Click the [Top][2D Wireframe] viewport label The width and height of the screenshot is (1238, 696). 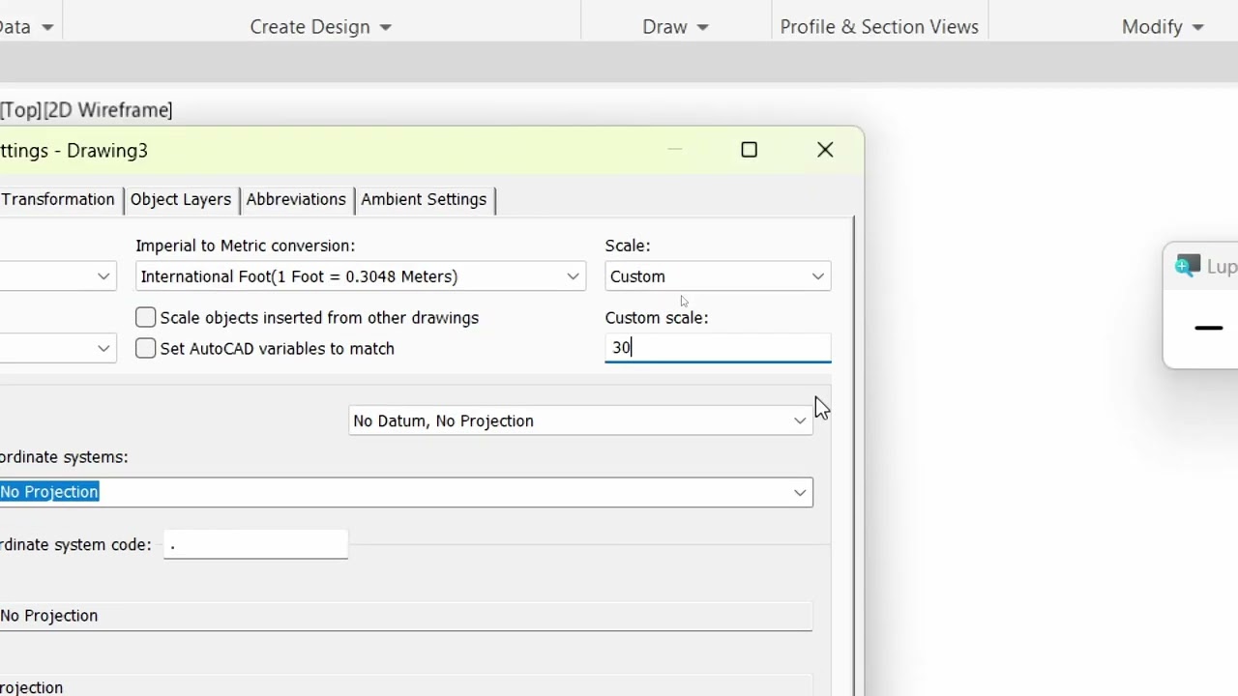86,110
